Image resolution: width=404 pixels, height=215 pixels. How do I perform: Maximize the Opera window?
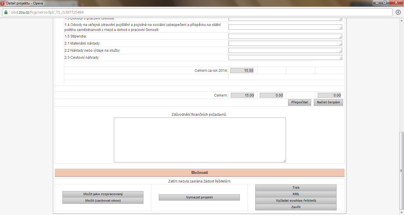pos(385,2)
